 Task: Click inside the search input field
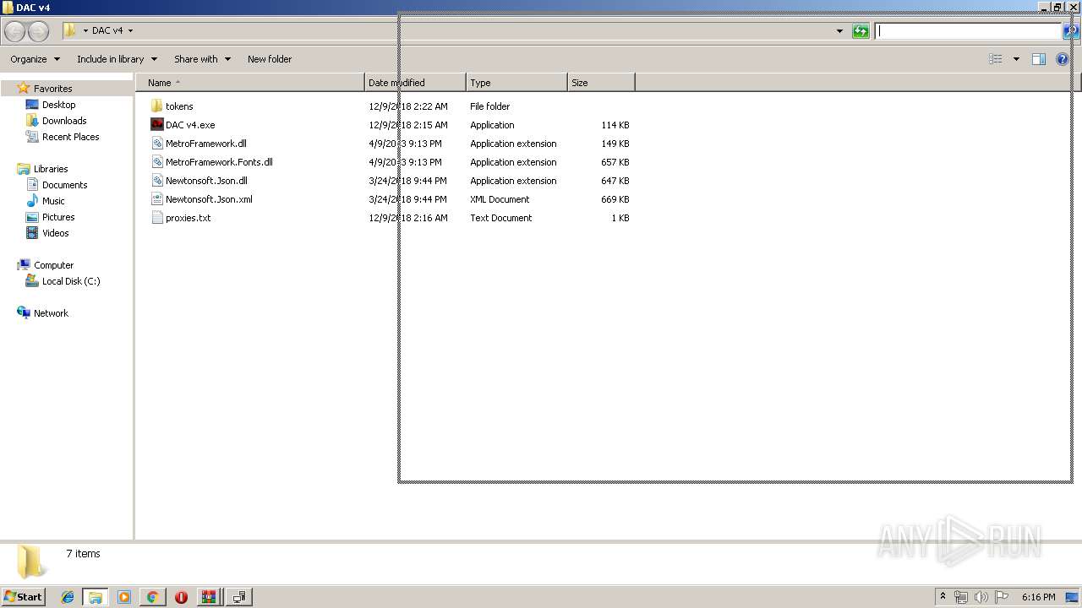(x=968, y=31)
